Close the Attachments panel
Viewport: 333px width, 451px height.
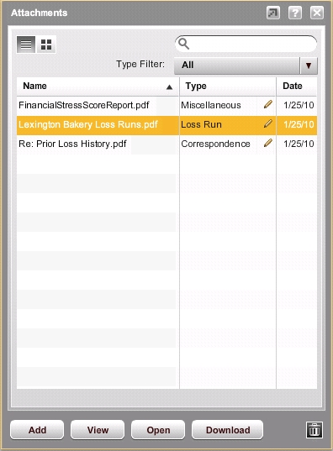coord(317,13)
